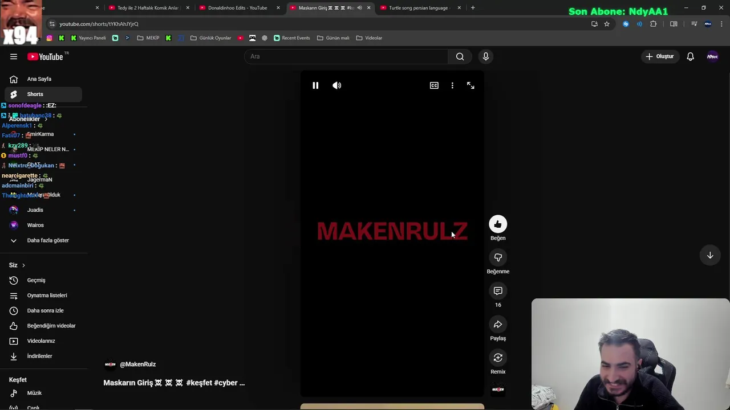Start voice search with microphone icon
Viewport: 730px width, 410px height.
click(x=486, y=56)
